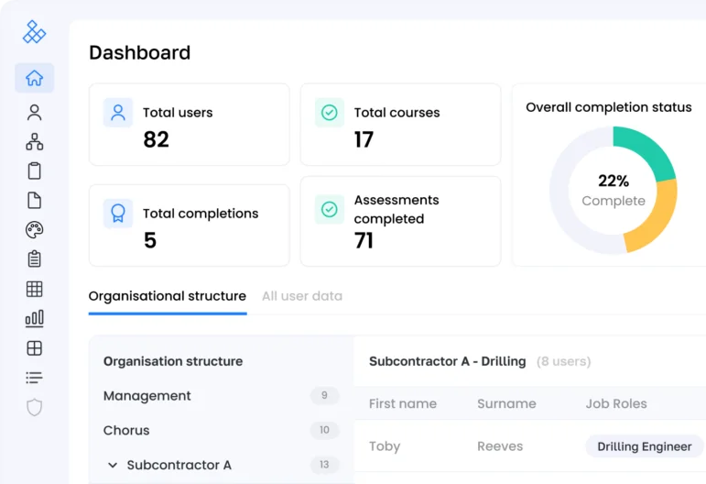Image resolution: width=706 pixels, height=484 pixels.
Task: Click the Drilling Engineer job role tag
Action: tap(645, 446)
